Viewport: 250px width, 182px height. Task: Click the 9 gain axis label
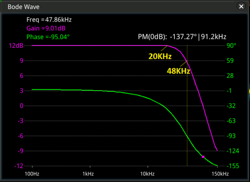pyautogui.click(x=21, y=61)
